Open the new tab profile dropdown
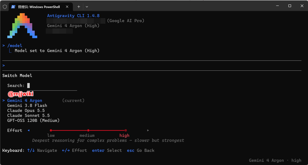Image resolution: width=308 pixels, height=165 pixels. [x=87, y=7]
